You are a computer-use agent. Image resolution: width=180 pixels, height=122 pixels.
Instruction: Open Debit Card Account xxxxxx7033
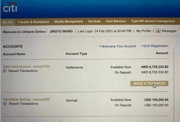point(26,67)
